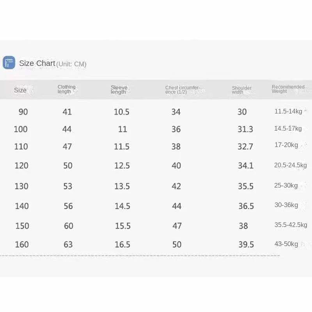The image size is (312, 312).
Task: Click the "Size Chart" title text
Action: (x=37, y=64)
